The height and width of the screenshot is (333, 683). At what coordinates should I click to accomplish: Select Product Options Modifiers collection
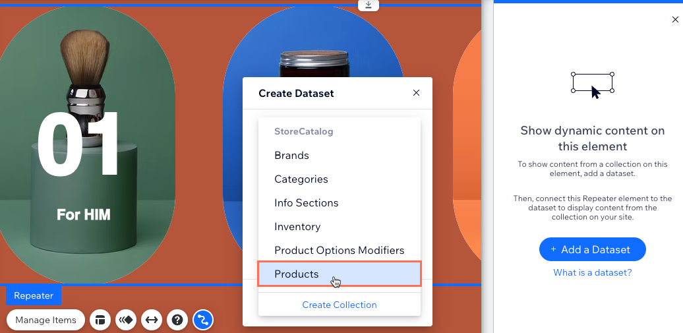(x=339, y=251)
